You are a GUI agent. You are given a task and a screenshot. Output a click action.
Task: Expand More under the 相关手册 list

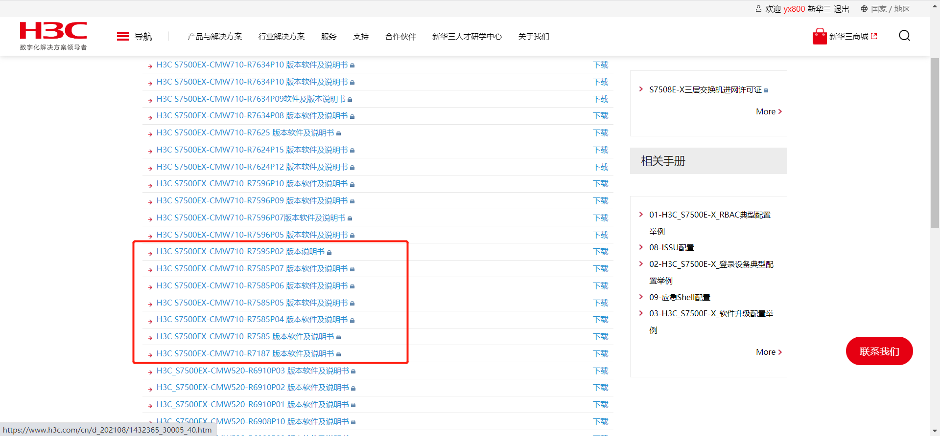click(x=769, y=352)
